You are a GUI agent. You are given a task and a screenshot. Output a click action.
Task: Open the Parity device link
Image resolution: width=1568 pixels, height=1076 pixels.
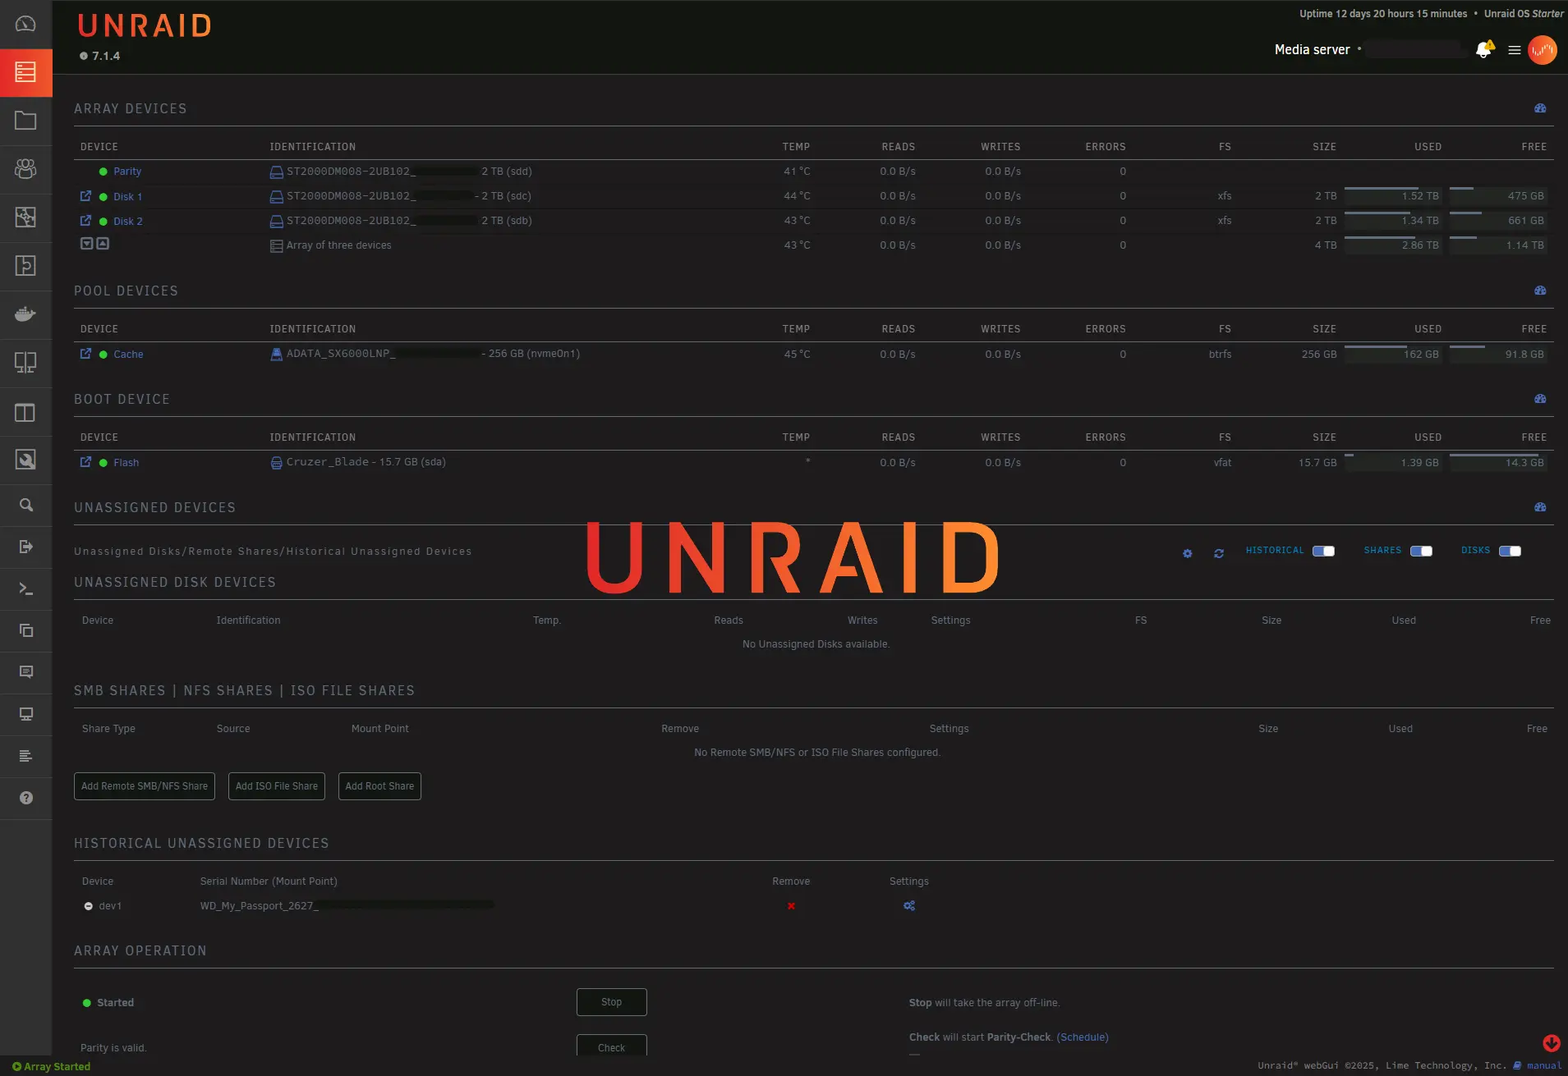[127, 172]
